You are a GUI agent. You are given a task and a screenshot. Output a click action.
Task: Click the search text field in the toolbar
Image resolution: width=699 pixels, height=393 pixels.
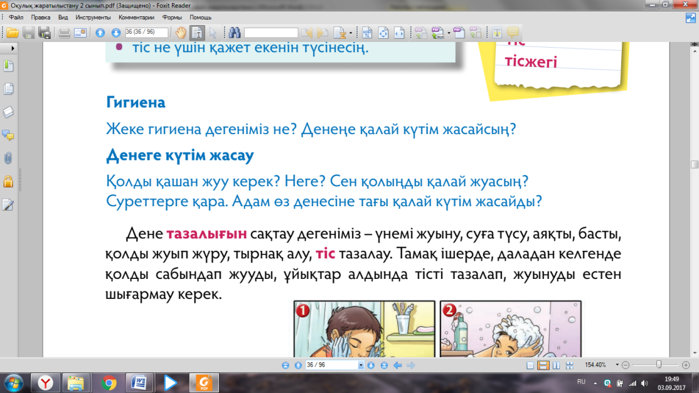tap(270, 33)
